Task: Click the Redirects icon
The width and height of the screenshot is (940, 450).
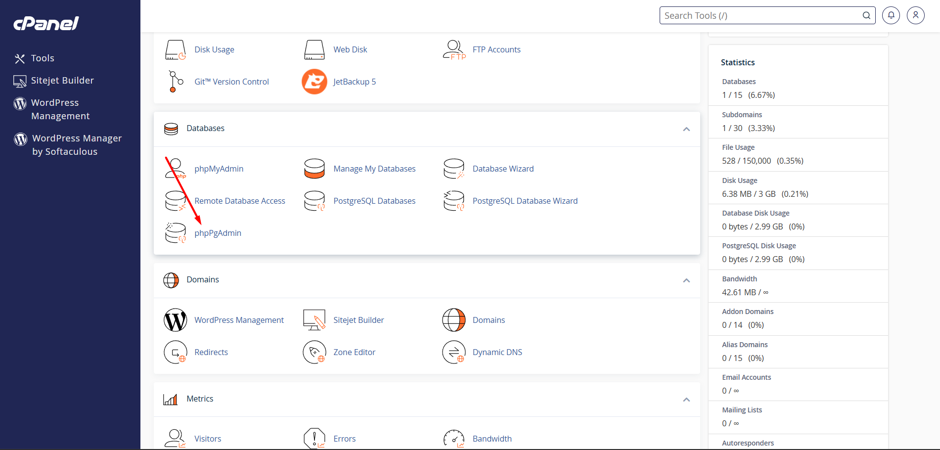Action: (x=176, y=352)
